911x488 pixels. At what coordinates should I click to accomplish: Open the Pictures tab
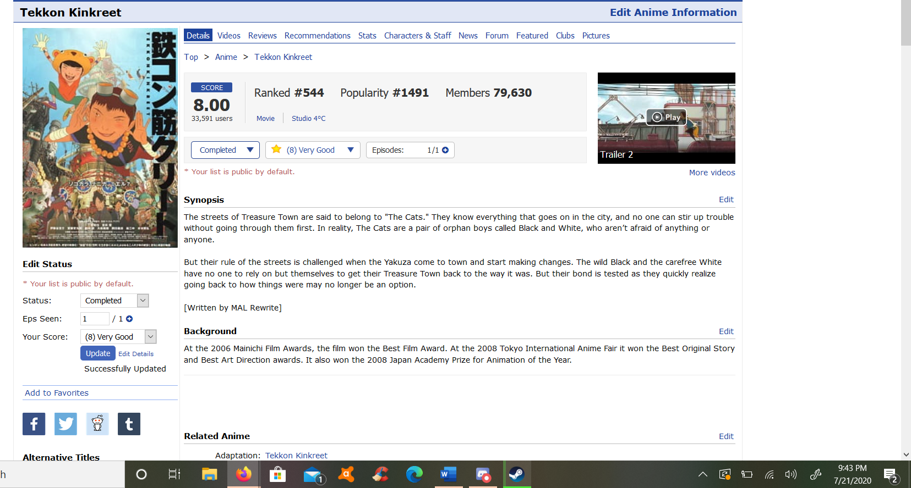pos(596,36)
